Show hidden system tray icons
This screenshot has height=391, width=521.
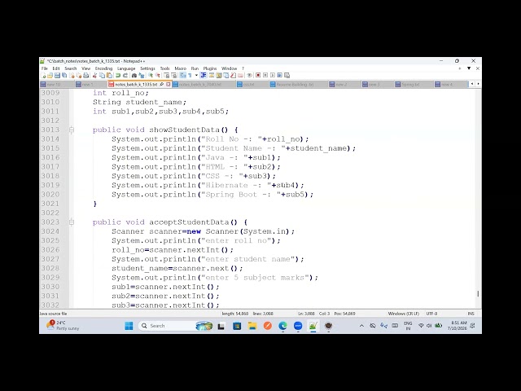(361, 326)
